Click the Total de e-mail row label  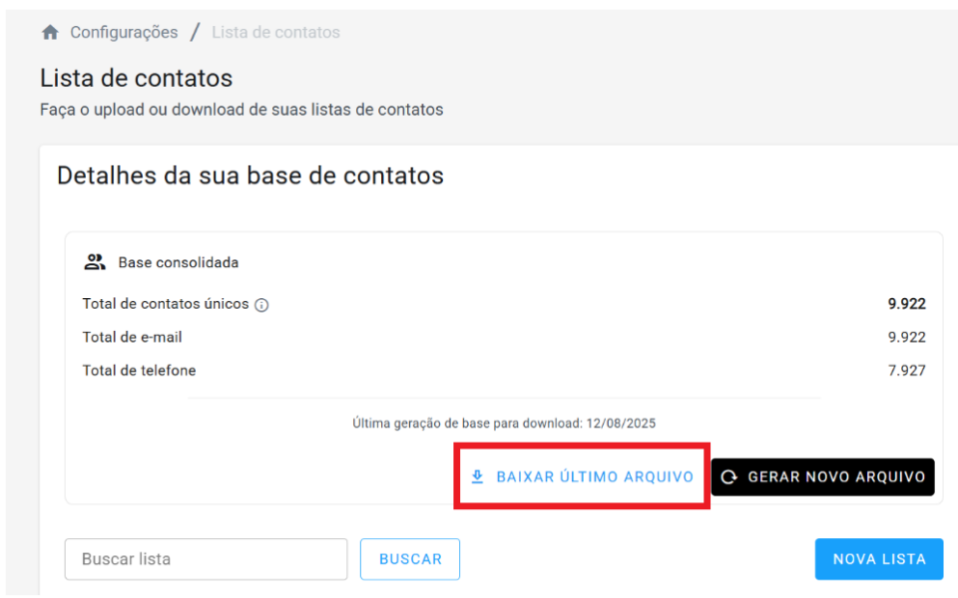tap(133, 337)
